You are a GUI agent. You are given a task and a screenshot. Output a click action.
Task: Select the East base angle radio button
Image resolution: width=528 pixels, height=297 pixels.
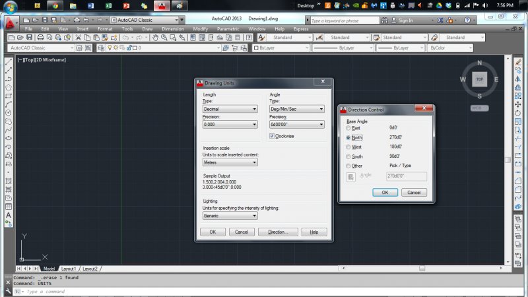click(348, 128)
